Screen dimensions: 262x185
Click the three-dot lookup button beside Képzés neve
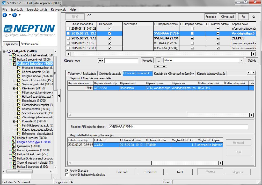pyautogui.click(x=101, y=61)
